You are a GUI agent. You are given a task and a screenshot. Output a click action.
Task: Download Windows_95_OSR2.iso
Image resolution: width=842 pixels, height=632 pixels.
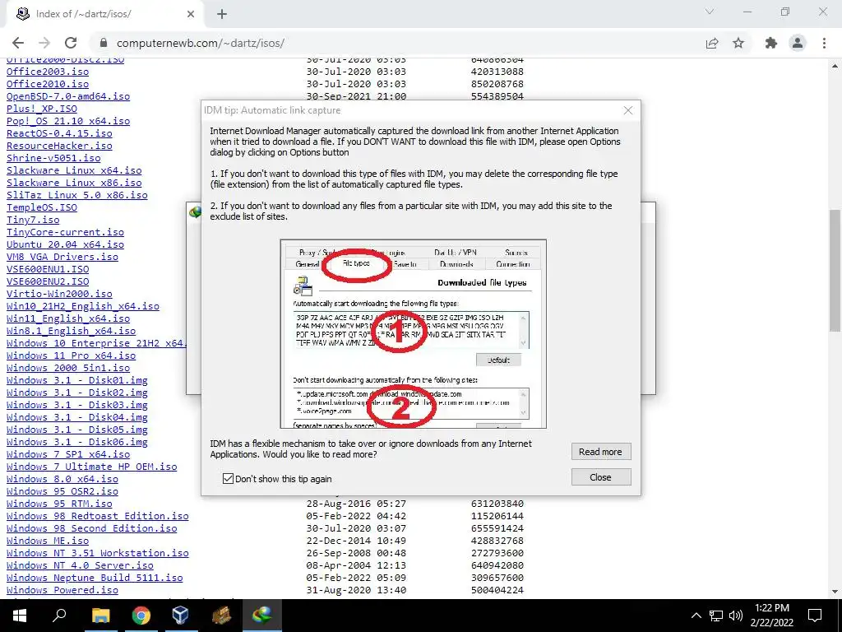62,492
